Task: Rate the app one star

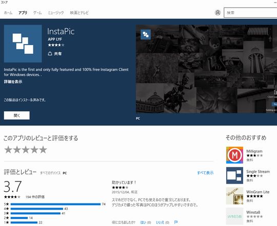Action: [8, 150]
